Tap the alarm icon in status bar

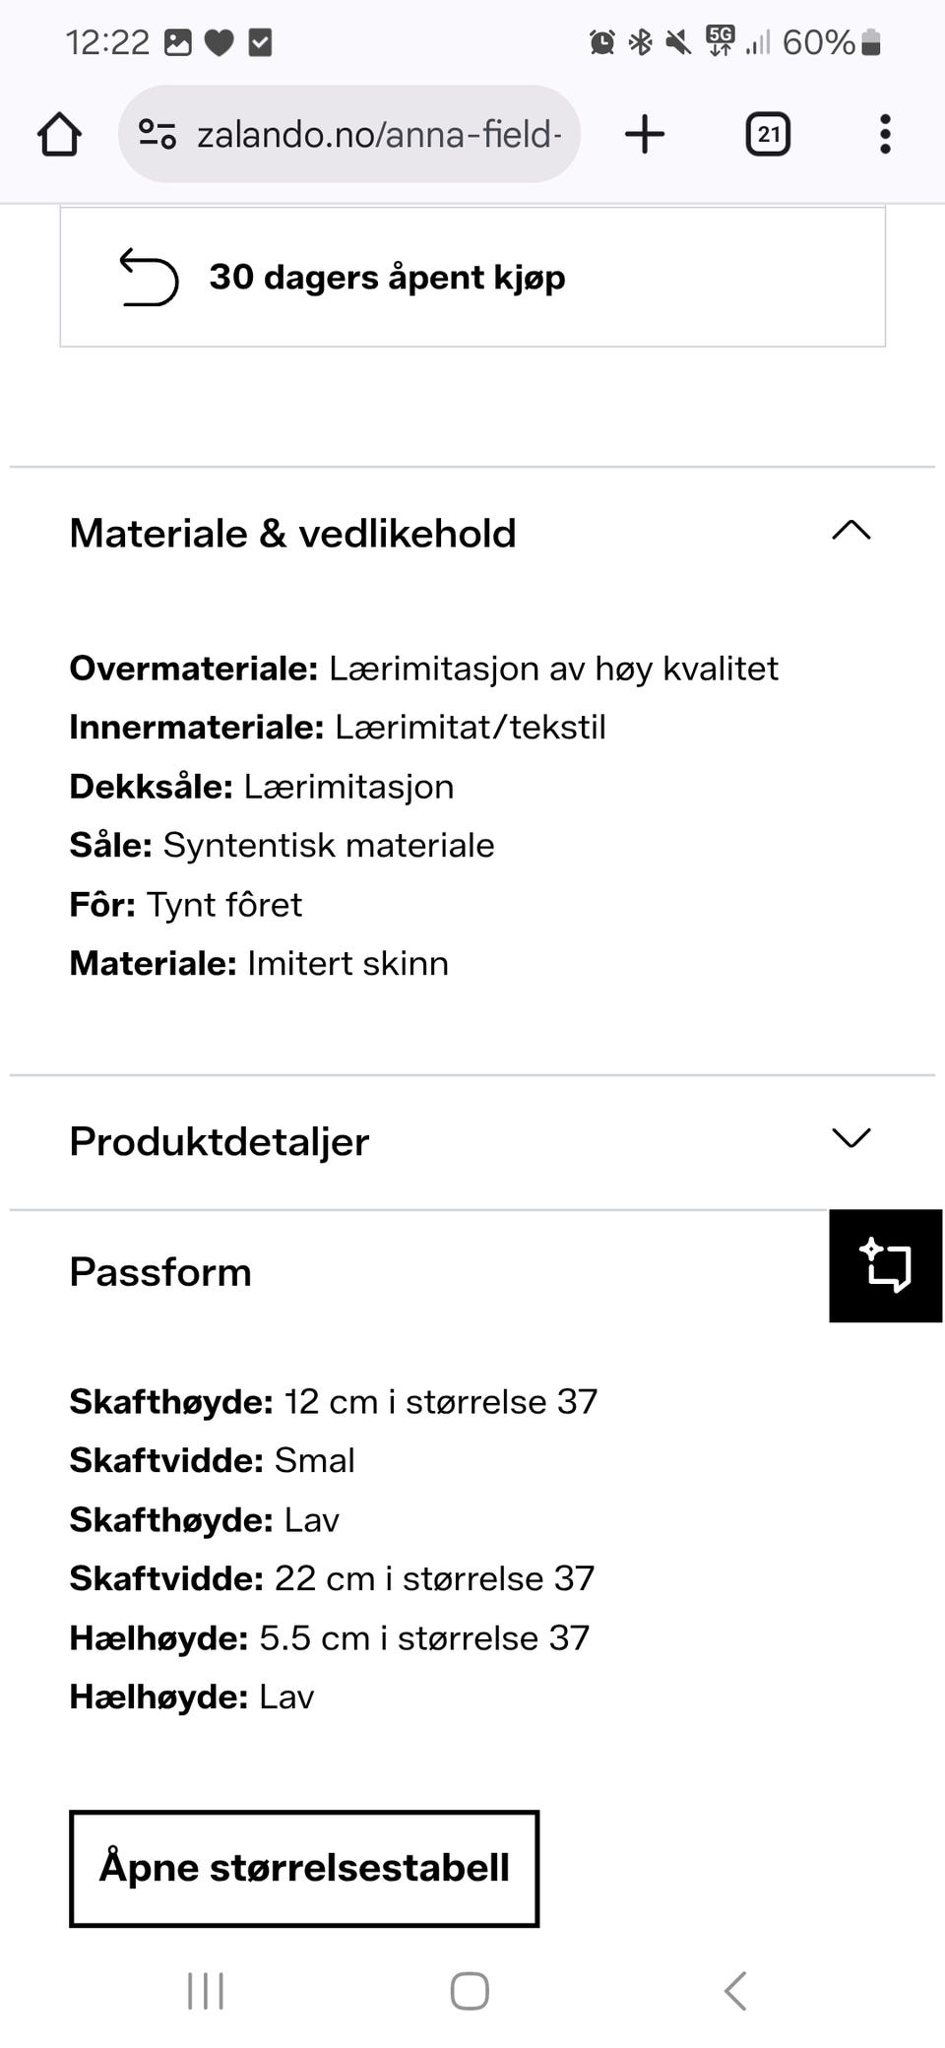click(x=602, y=42)
